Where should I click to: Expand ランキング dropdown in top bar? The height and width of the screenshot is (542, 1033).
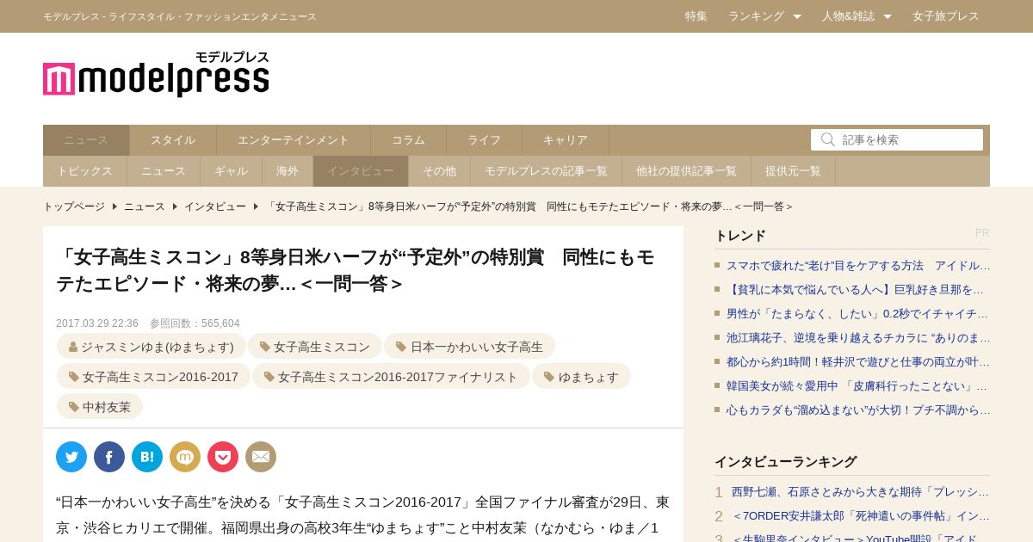coord(764,16)
